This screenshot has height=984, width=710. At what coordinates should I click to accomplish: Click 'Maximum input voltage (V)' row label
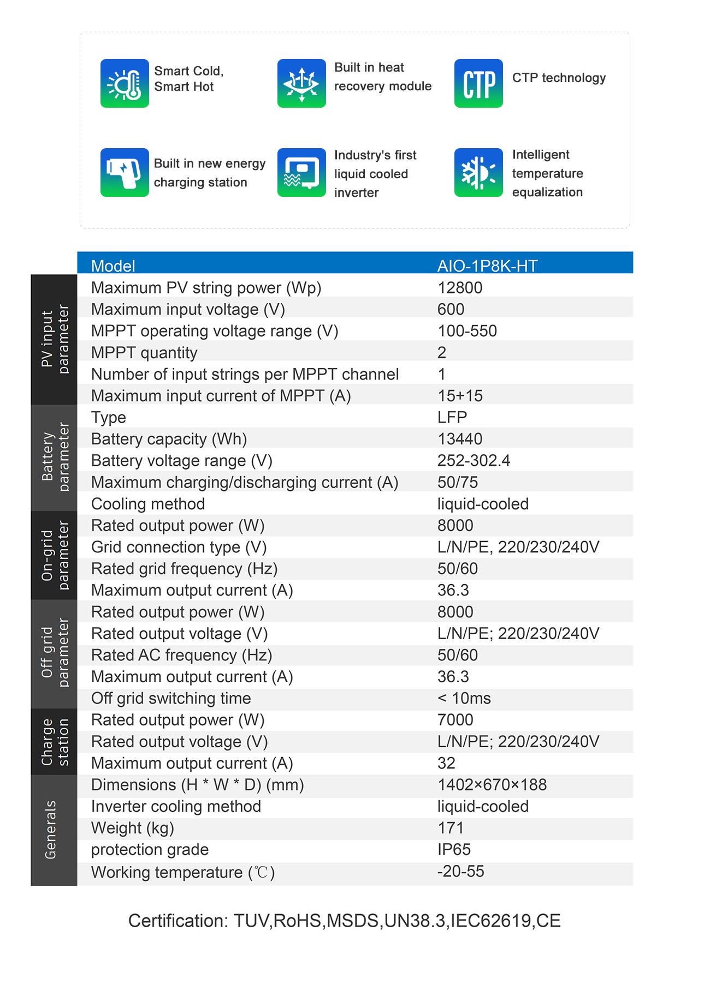pos(188,309)
